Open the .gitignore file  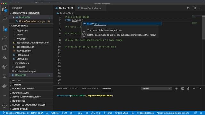(x=31, y=67)
